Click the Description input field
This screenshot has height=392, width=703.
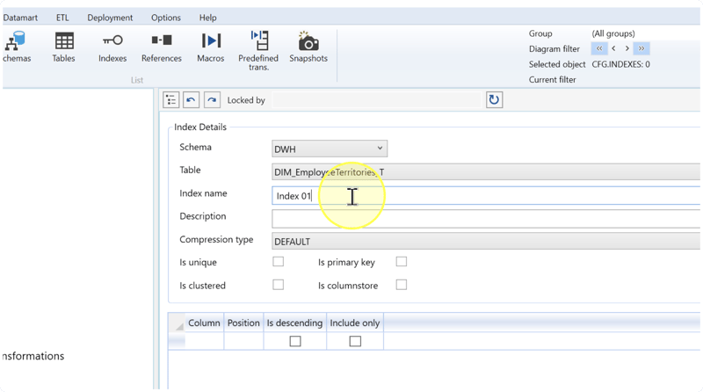point(486,219)
